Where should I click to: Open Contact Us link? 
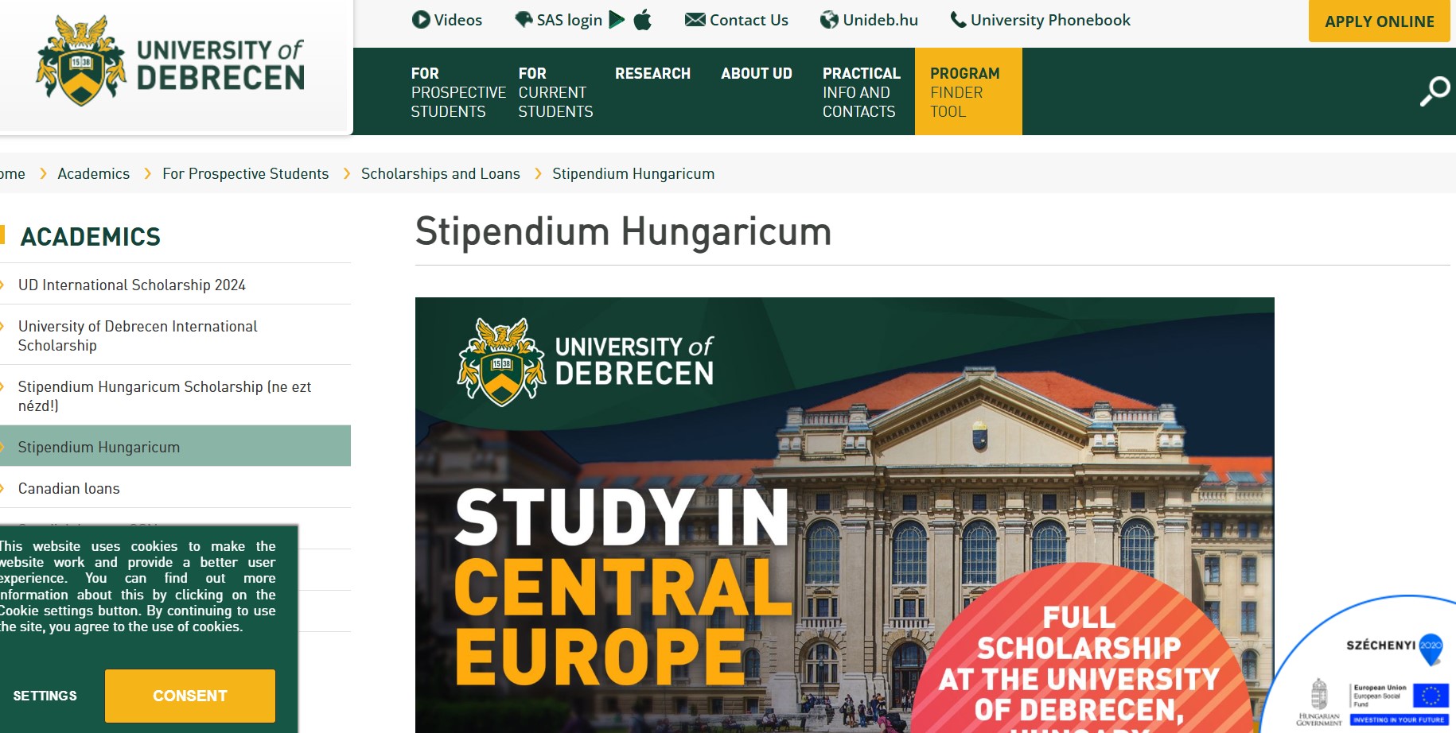click(749, 20)
